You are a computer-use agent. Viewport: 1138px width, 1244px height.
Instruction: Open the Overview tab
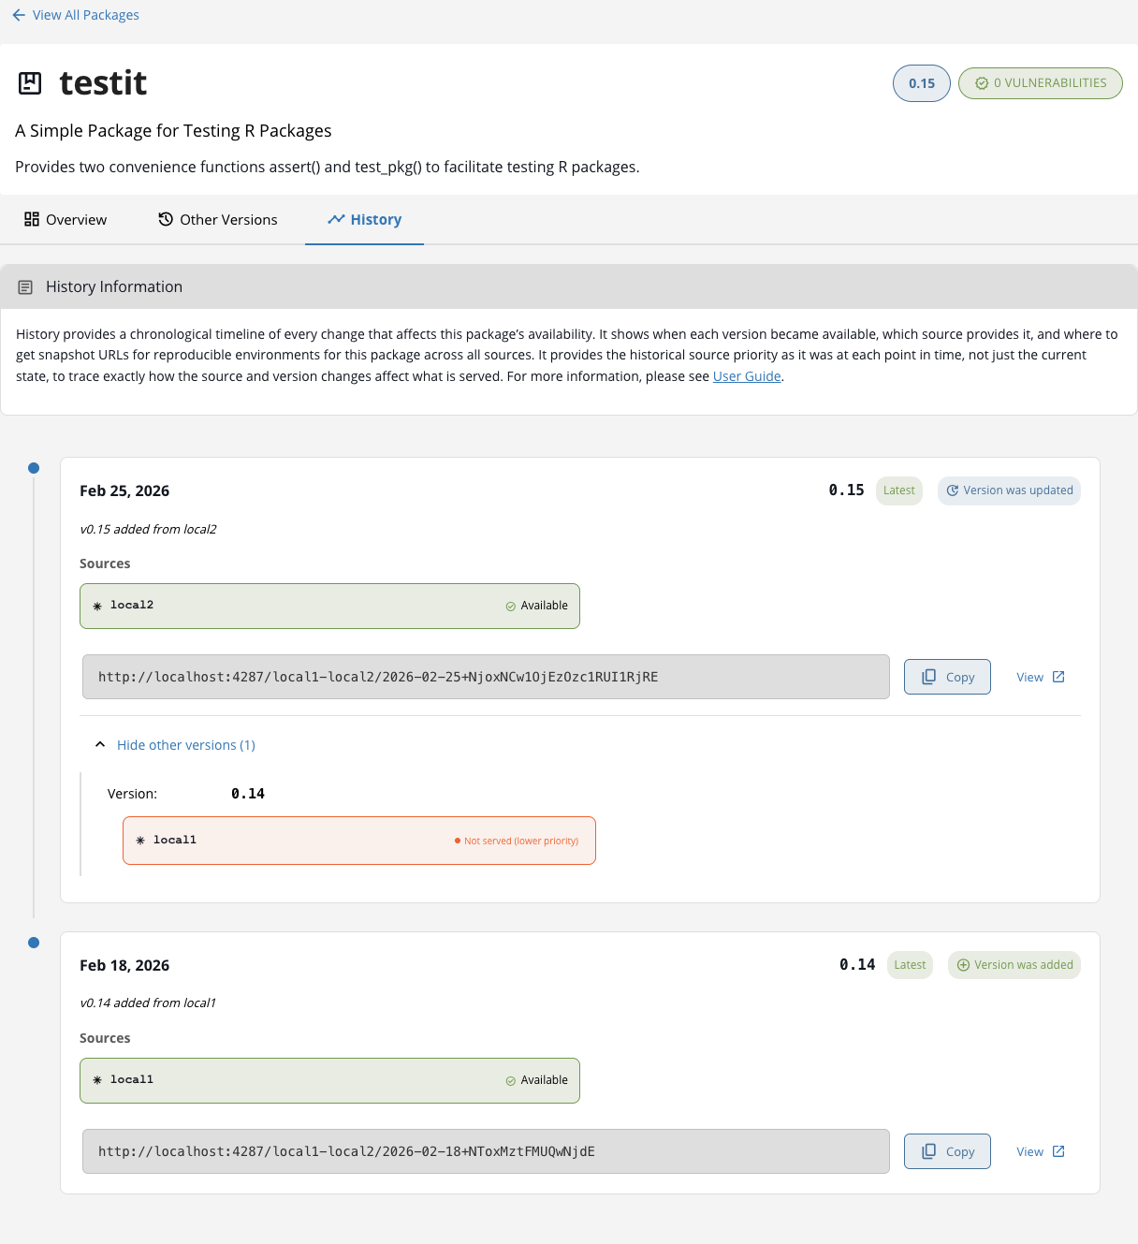click(66, 219)
